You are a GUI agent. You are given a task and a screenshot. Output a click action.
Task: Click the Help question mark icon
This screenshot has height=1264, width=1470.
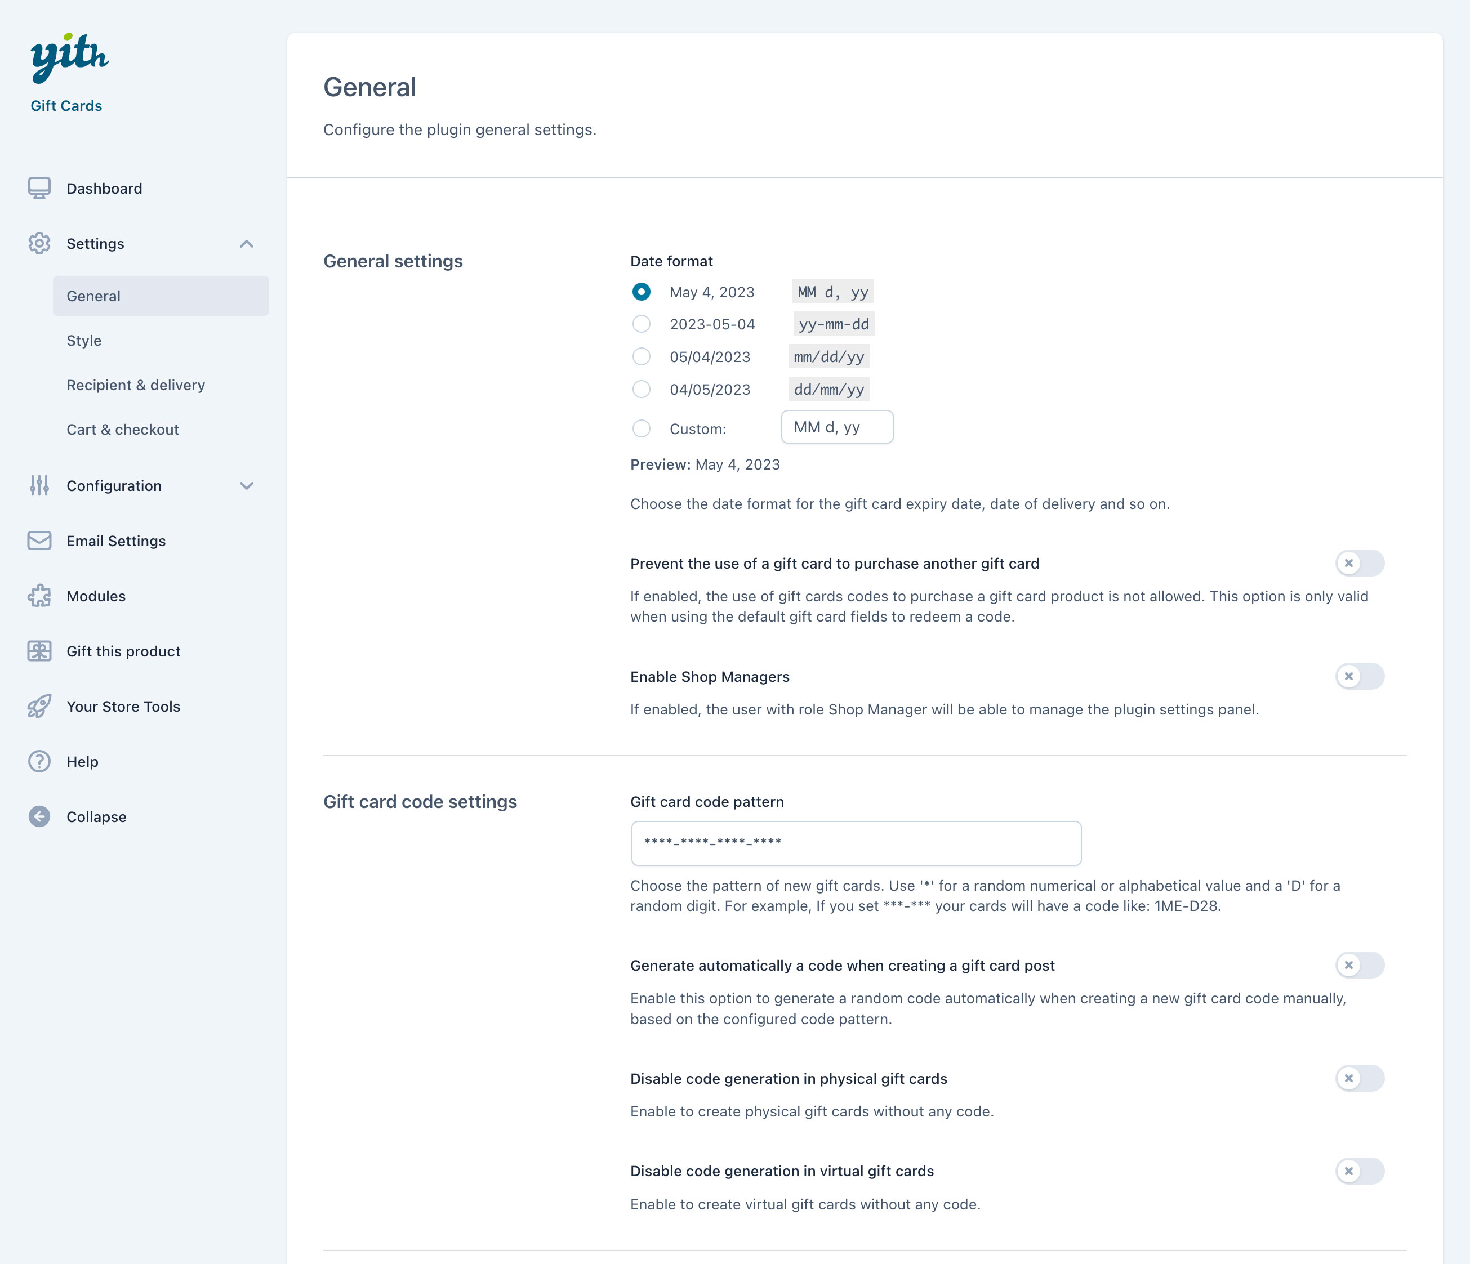pos(39,761)
